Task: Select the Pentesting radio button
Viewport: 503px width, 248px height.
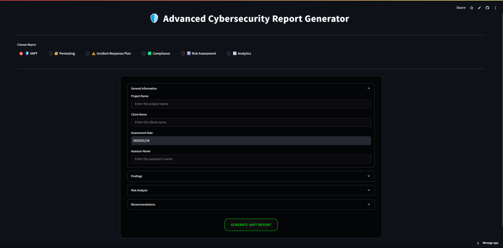Action: (51, 54)
